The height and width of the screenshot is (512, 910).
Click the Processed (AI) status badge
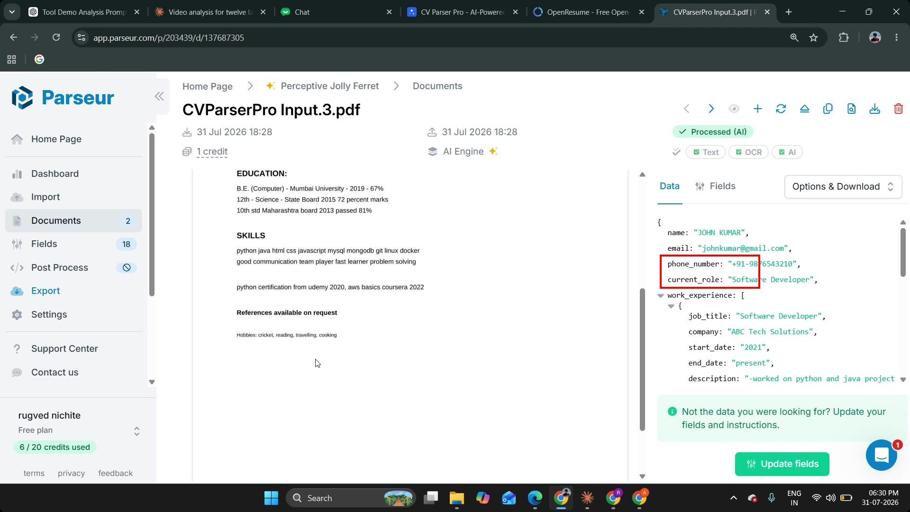tap(713, 132)
